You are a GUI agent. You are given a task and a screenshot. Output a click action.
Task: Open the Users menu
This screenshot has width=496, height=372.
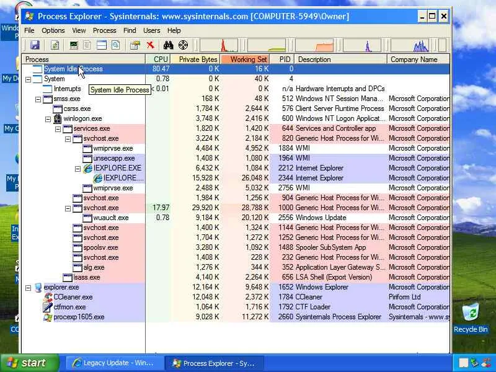click(x=151, y=30)
